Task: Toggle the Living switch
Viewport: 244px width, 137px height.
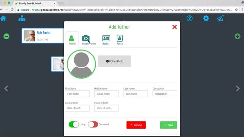Action: click(x=74, y=124)
